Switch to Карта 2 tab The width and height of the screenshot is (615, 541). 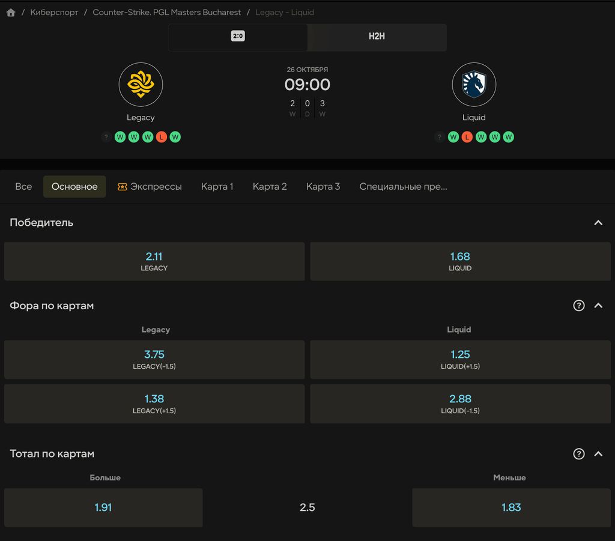tap(270, 187)
